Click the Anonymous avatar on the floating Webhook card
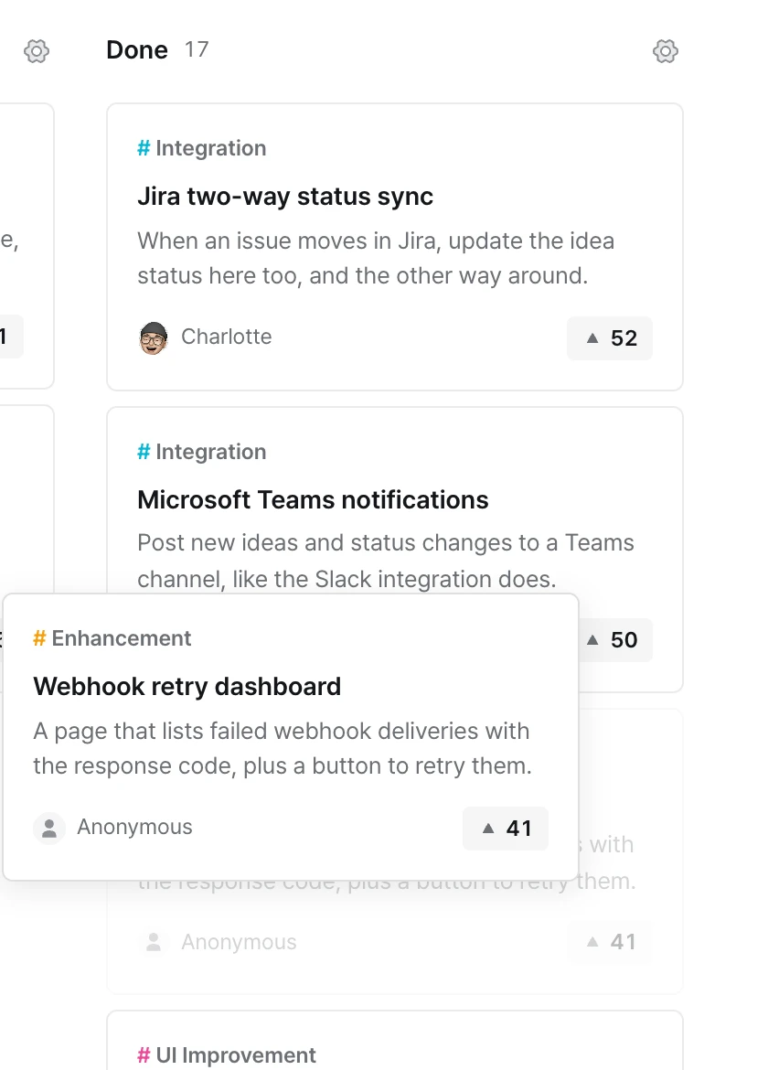Screen dimensions: 768x1070 pyautogui.click(x=49, y=829)
